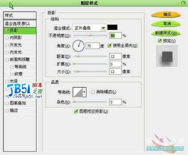Enable the 描边 checkbox
The height and width of the screenshot is (155, 188).
7,111
